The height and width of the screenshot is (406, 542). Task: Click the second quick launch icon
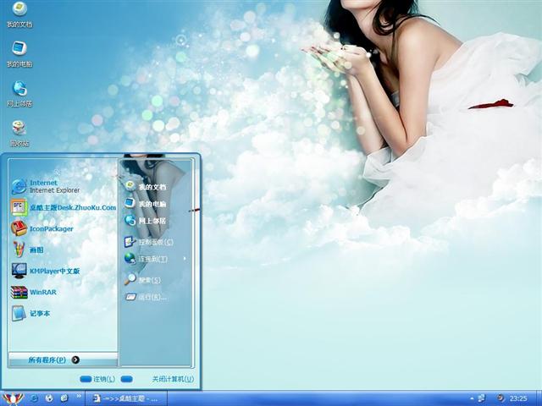click(49, 398)
